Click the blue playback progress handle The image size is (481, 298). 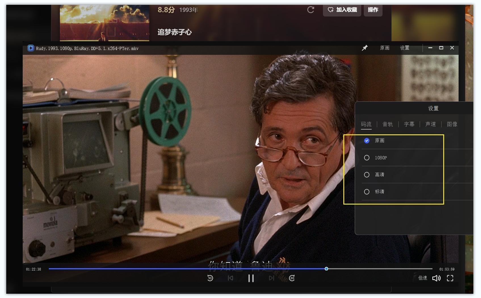pyautogui.click(x=326, y=269)
